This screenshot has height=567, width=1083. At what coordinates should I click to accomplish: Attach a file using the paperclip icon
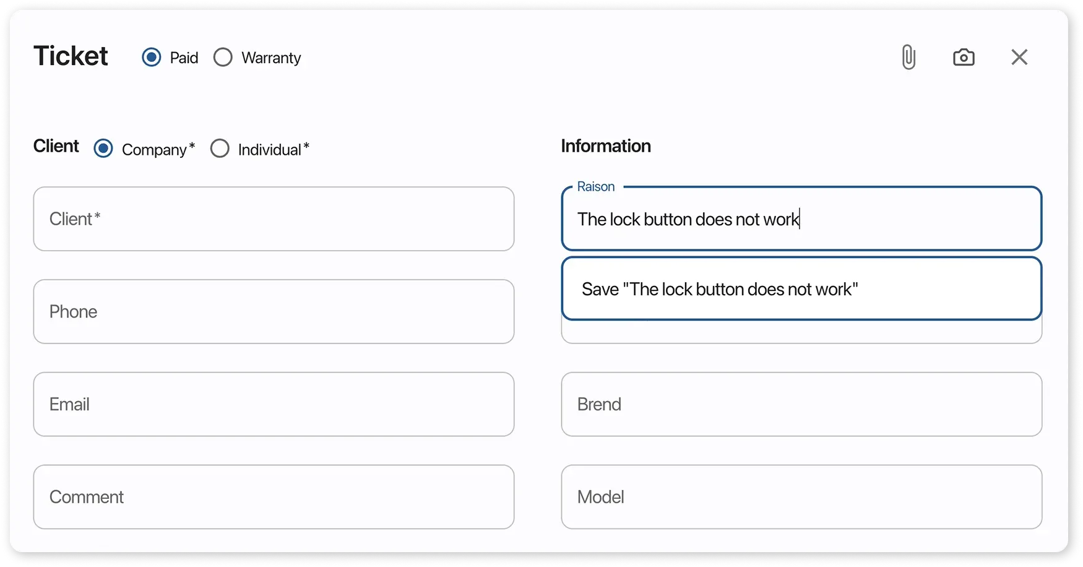click(908, 57)
